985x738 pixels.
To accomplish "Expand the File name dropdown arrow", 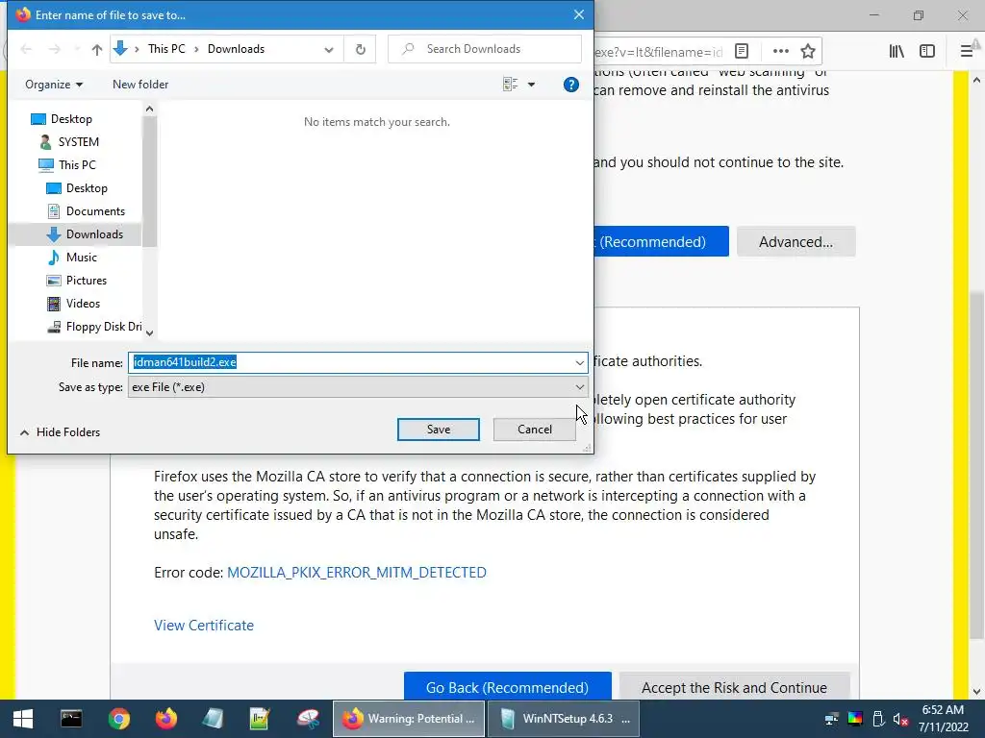I will click(579, 362).
